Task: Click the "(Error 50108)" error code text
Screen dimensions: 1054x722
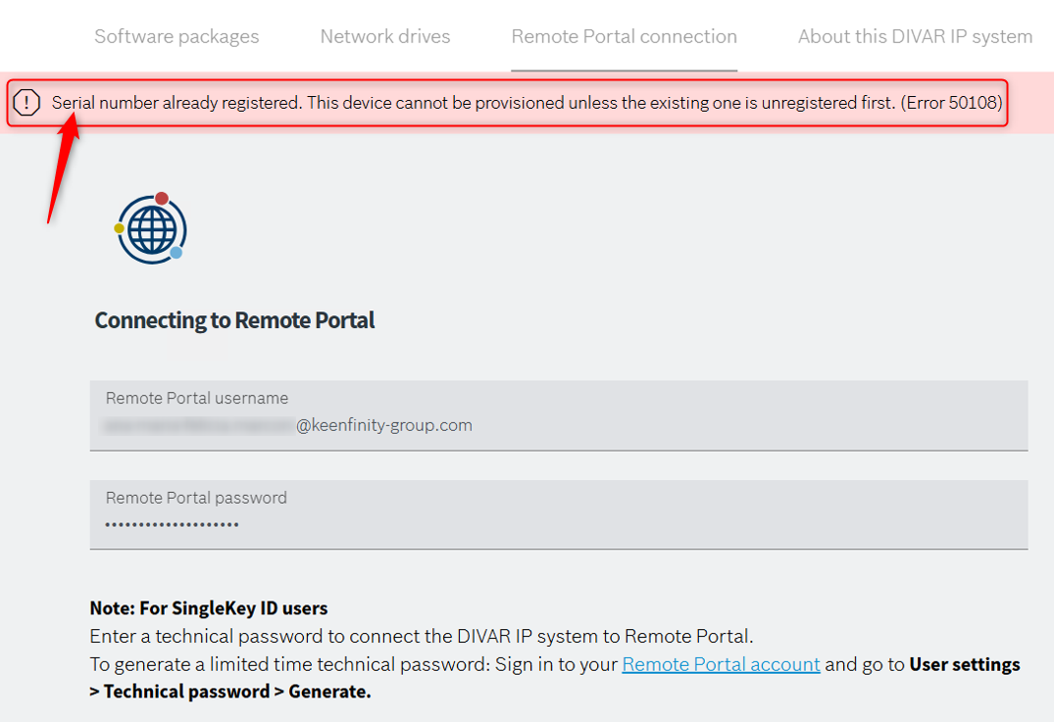Action: point(951,102)
